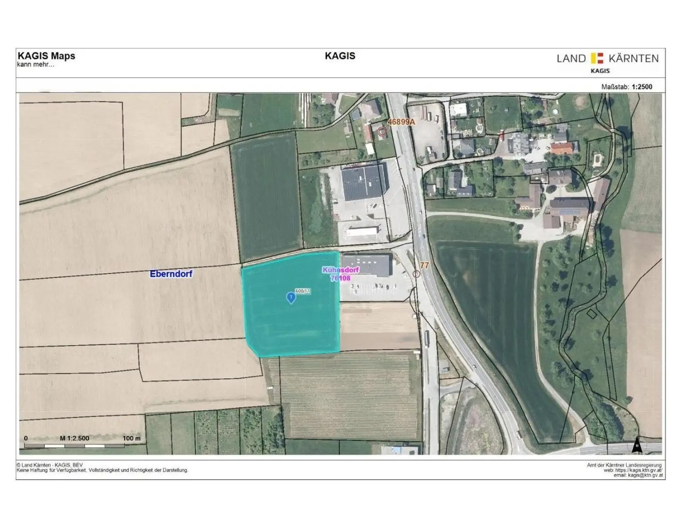Viewport: 681px width, 527px height.
Task: Click the blue Eberndorf municipality label
Action: point(171,274)
